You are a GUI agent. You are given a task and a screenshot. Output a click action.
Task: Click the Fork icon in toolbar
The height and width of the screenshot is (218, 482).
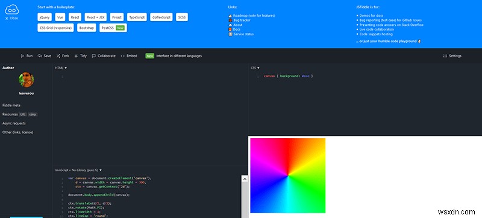[58, 56]
